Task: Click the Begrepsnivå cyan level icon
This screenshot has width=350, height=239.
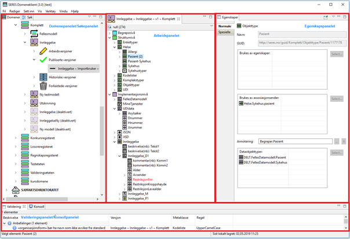Action: (115, 33)
